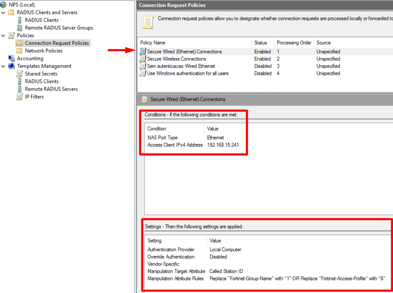Image resolution: width=393 pixels, height=293 pixels.
Task: Click the Shared Secrets template icon
Action: point(19,74)
